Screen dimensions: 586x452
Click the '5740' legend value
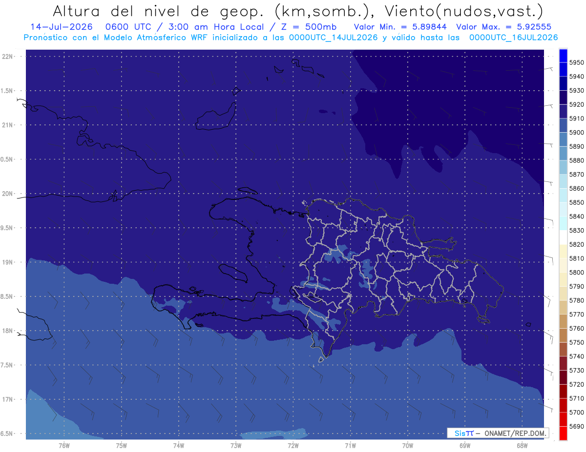coord(577,356)
